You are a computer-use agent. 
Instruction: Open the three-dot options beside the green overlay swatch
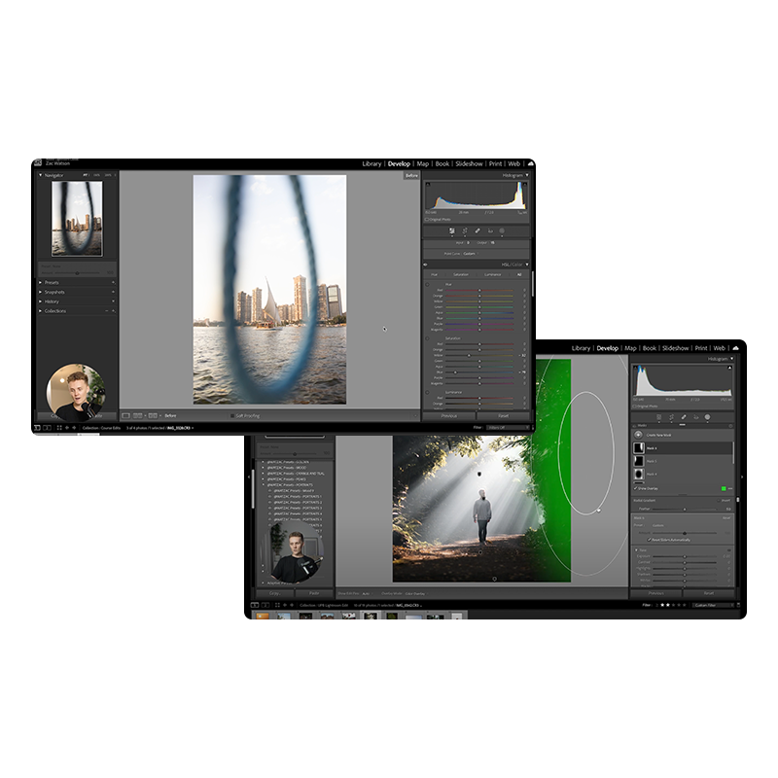[729, 488]
